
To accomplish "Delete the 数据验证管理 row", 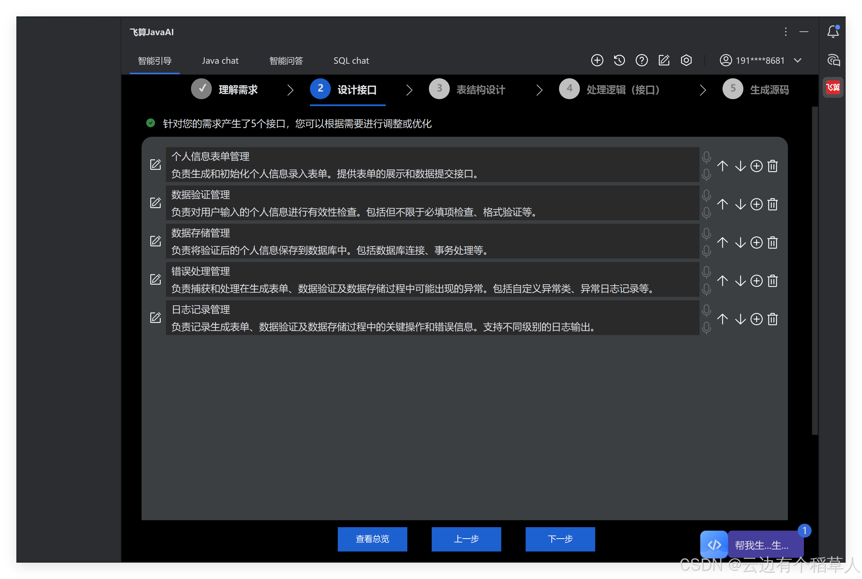I will tap(773, 204).
